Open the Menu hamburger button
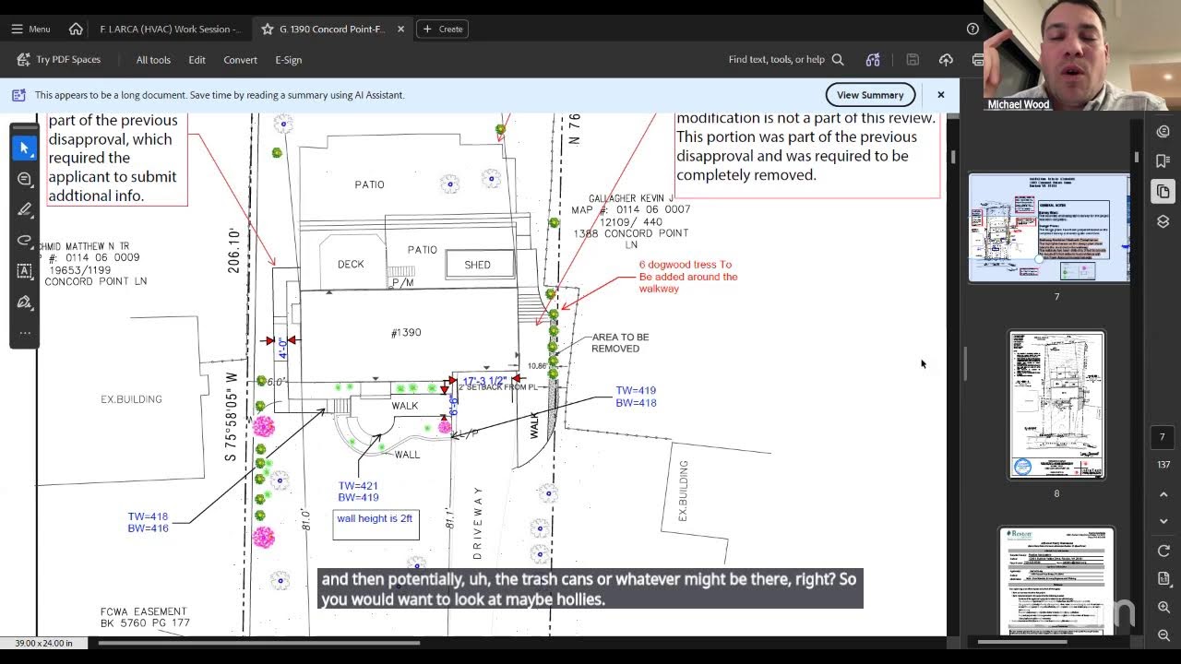The image size is (1181, 664). point(30,29)
